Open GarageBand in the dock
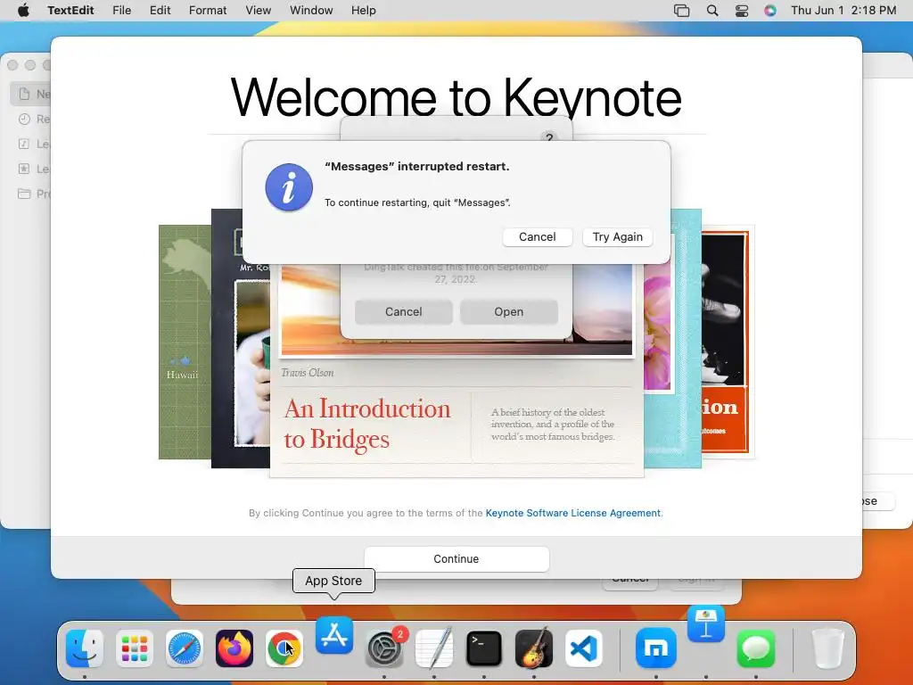The width and height of the screenshot is (913, 685). click(534, 648)
